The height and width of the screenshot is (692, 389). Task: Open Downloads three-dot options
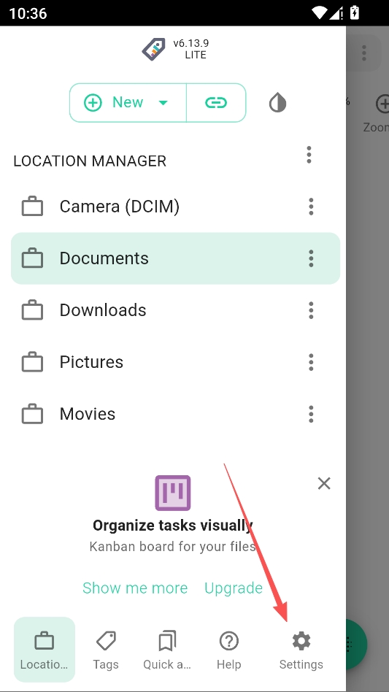click(x=311, y=310)
